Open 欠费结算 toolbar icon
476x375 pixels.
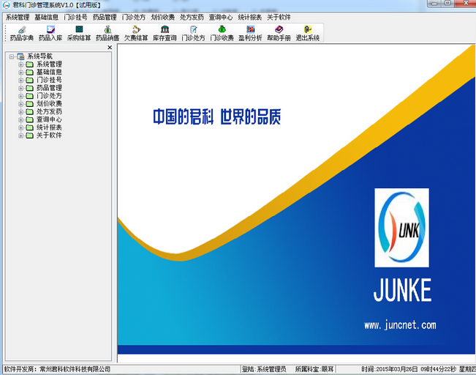tap(136, 33)
